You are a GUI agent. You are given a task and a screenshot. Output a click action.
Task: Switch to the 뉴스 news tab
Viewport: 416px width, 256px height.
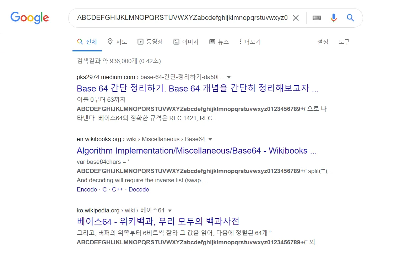tap(219, 42)
